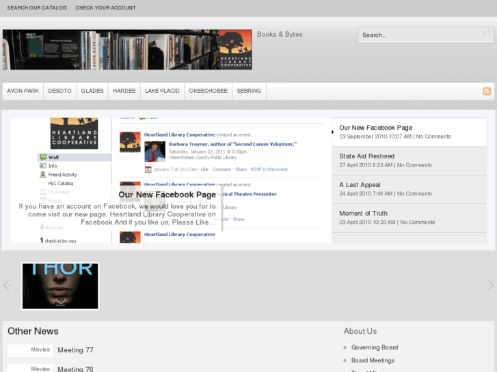This screenshot has height=372, width=497.
Task: Select the Okeechobee tab
Action: [x=209, y=91]
